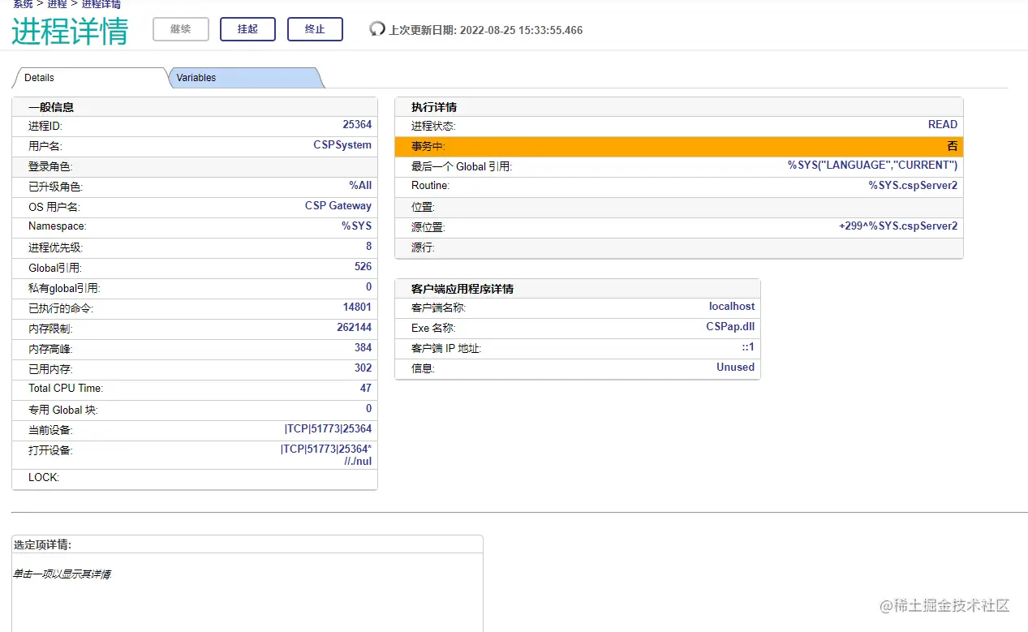
Task: Click the Routine value %SYS.cspServer2
Action: point(913,185)
